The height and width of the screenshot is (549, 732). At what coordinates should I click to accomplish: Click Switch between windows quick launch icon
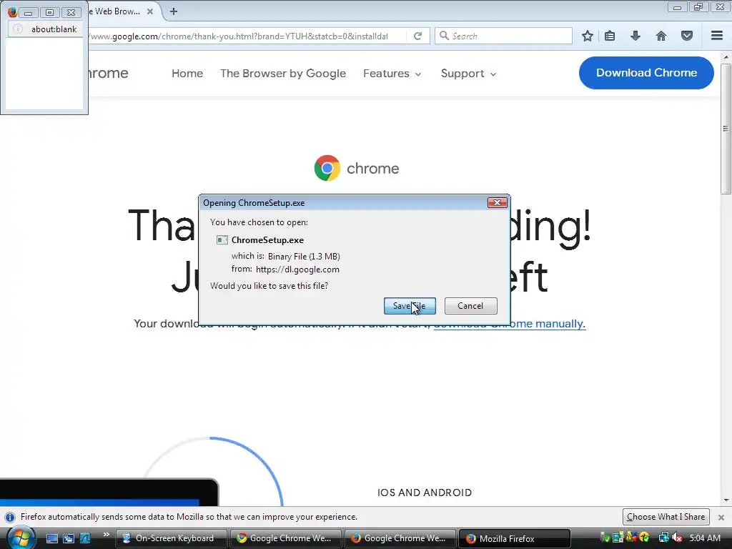coord(69,538)
